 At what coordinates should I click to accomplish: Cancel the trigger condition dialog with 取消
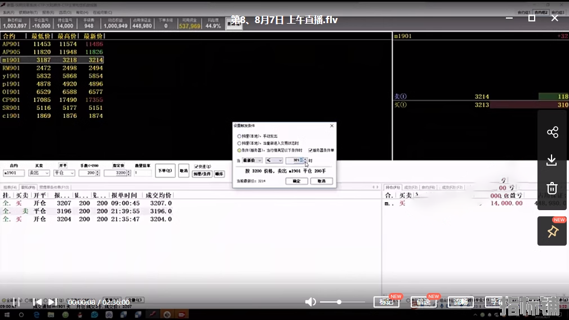322,181
